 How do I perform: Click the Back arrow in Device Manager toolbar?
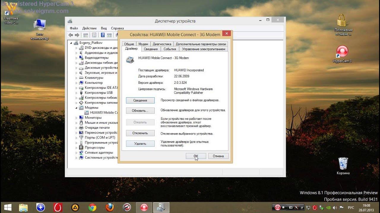[x=70, y=35]
